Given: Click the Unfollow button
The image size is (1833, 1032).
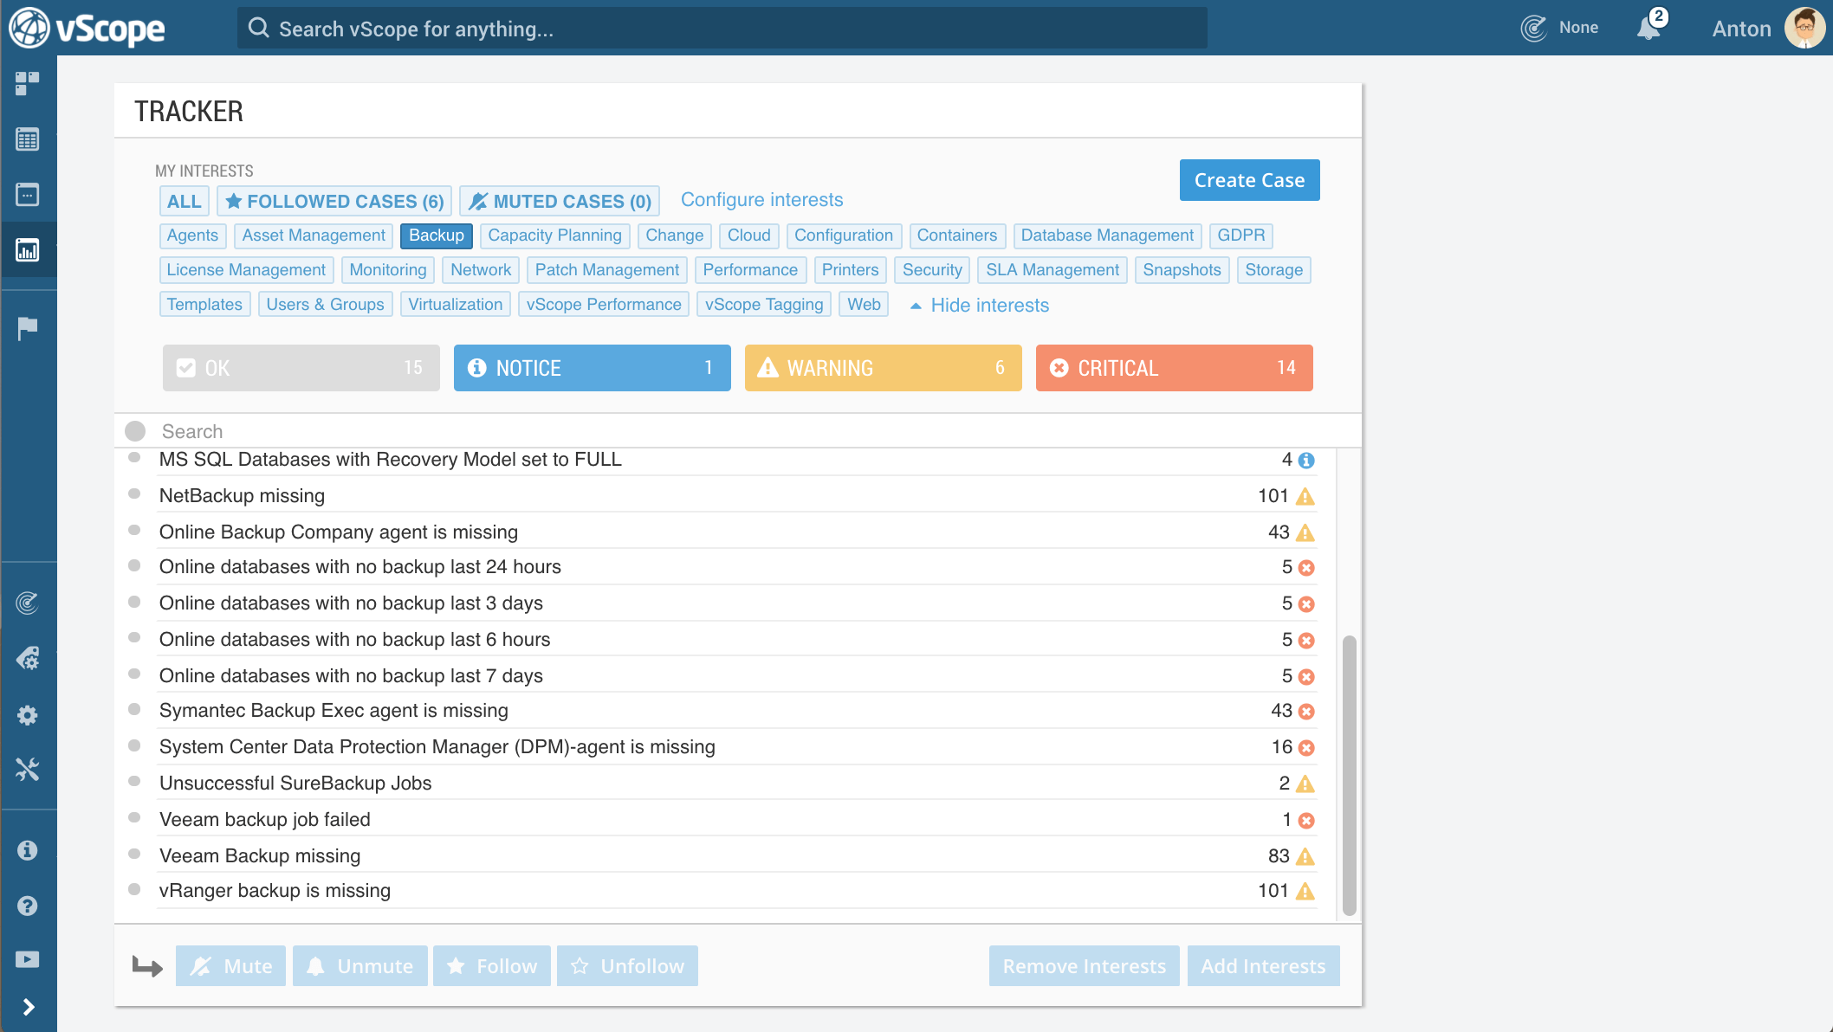Looking at the screenshot, I should pyautogui.click(x=627, y=966).
